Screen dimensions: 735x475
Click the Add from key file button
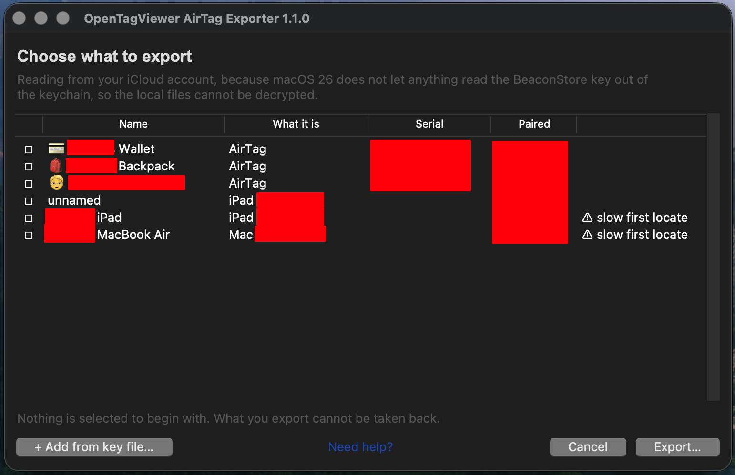pyautogui.click(x=94, y=447)
